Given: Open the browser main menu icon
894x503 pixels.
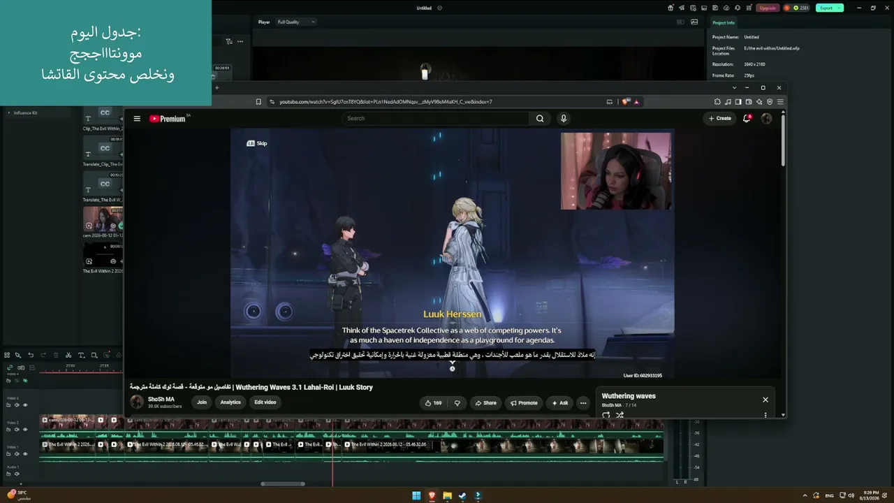Looking at the screenshot, I should click(x=780, y=102).
